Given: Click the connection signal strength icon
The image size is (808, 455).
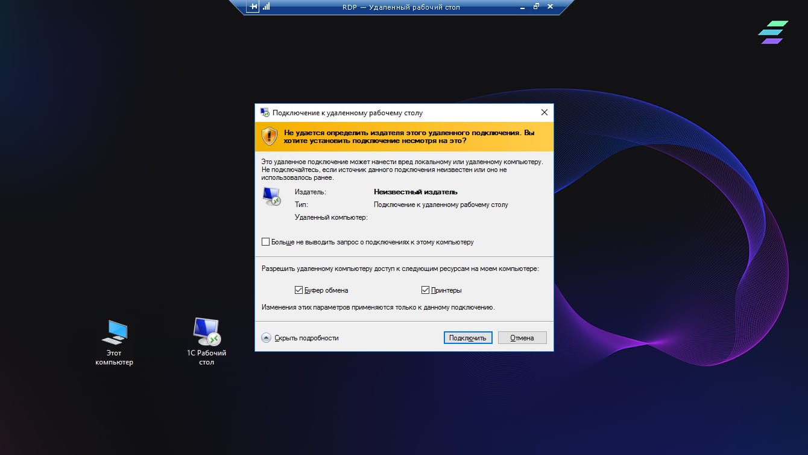Looking at the screenshot, I should pos(266,7).
